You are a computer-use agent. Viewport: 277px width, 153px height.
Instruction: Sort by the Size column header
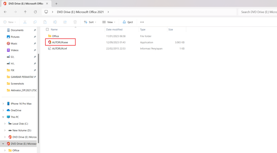[x=171, y=29]
